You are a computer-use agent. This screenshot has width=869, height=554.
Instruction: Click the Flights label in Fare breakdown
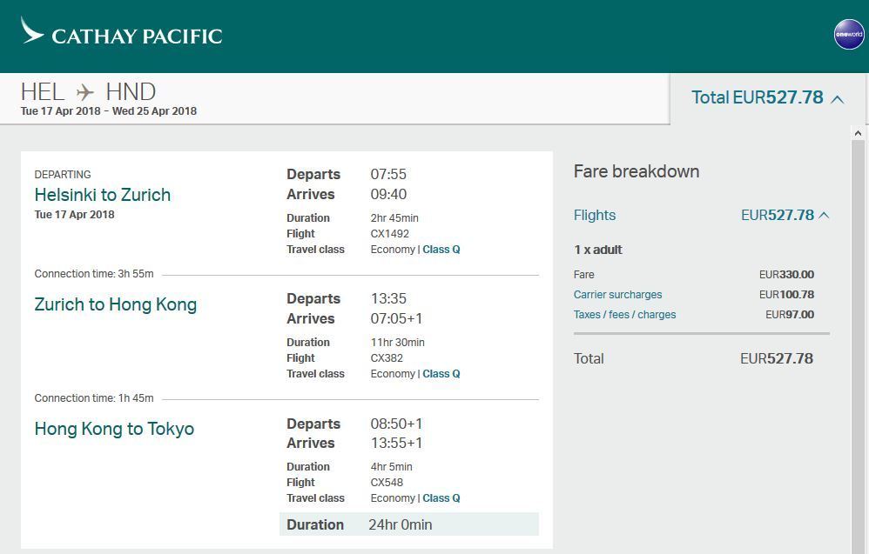pos(595,216)
